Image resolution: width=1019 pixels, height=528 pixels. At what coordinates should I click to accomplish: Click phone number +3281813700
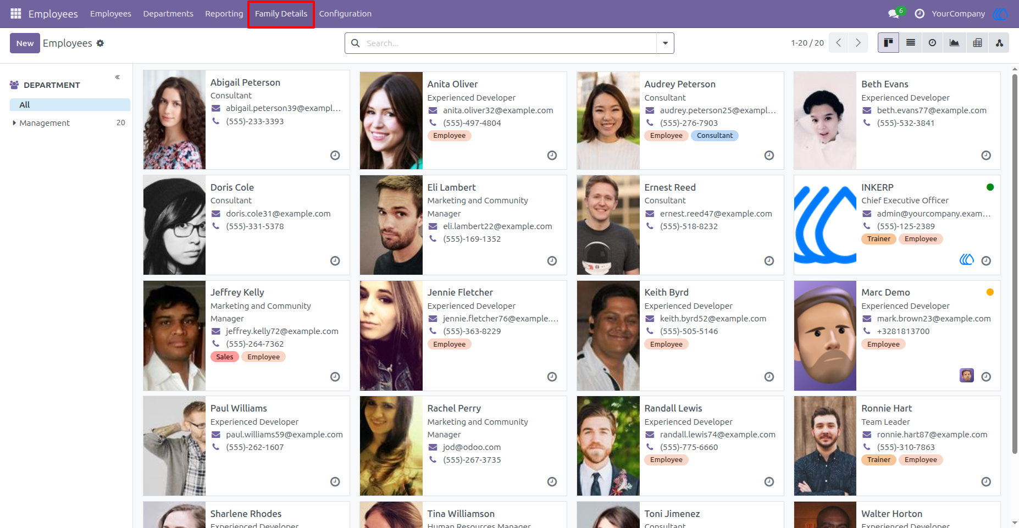point(903,331)
